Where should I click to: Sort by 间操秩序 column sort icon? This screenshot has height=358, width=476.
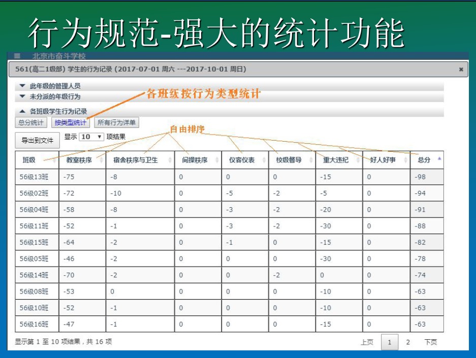coord(217,160)
